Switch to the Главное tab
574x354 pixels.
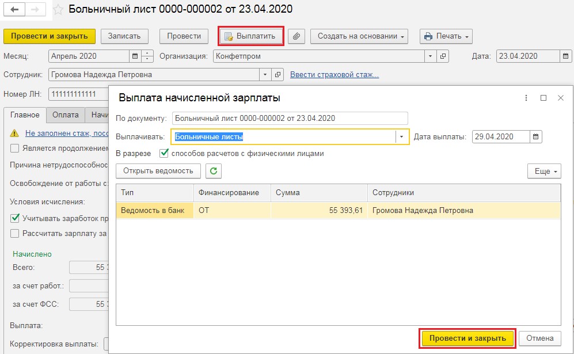point(25,115)
